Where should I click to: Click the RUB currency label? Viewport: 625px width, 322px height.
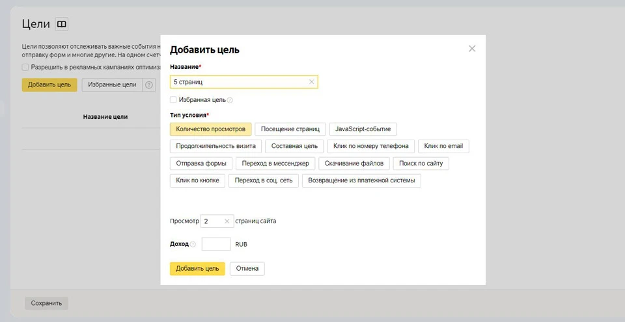click(x=241, y=245)
